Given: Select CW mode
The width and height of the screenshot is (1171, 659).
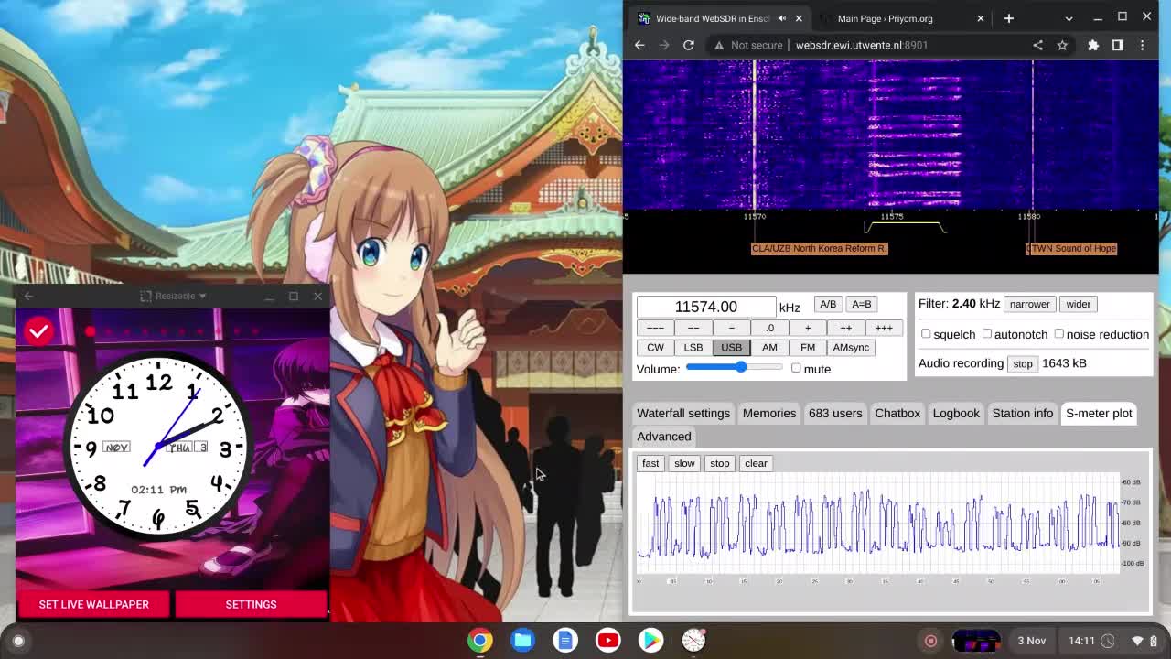Looking at the screenshot, I should [655, 347].
